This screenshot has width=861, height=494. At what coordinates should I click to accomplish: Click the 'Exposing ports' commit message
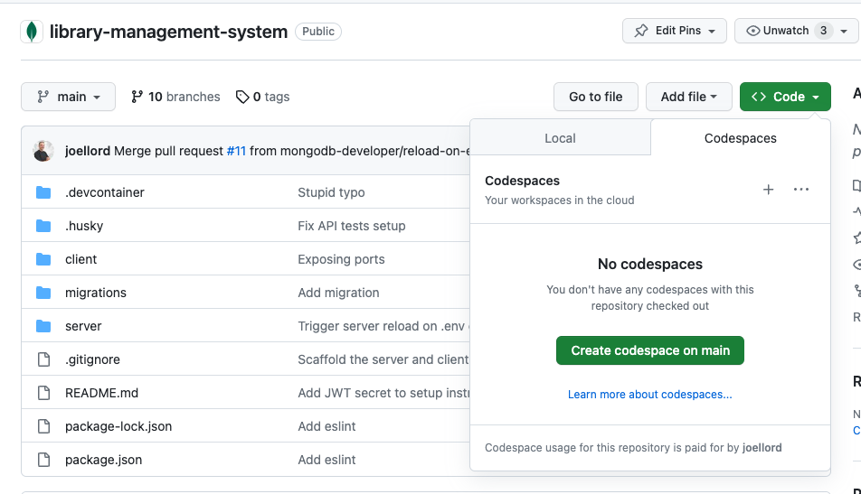341,259
